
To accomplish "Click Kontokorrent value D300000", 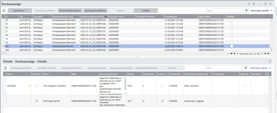I will (173, 101).
